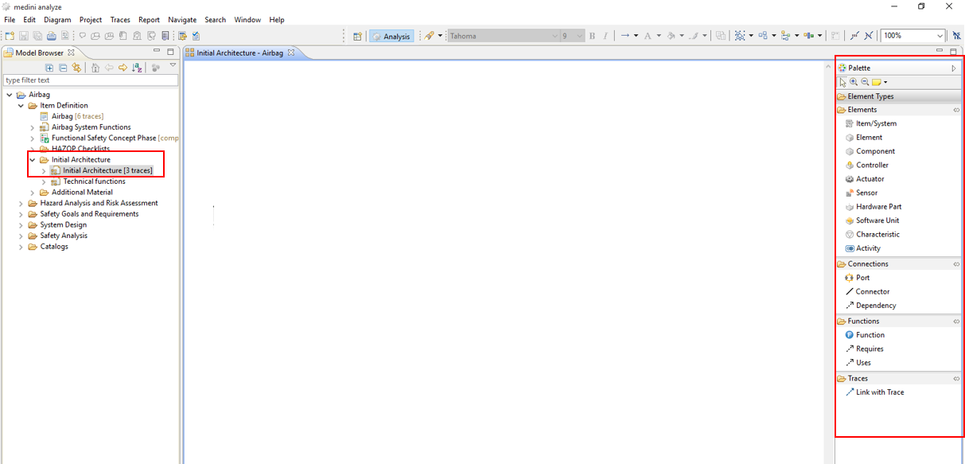
Task: Expand the System Design folder
Action: [21, 225]
